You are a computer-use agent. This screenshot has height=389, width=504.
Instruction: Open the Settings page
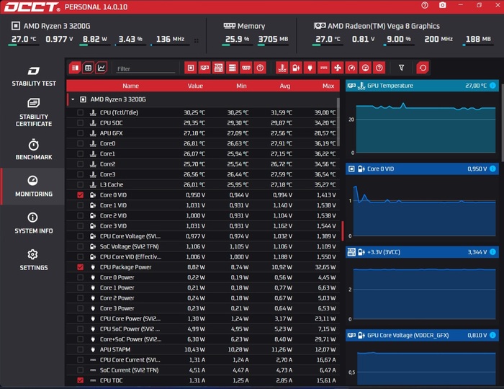click(x=33, y=259)
